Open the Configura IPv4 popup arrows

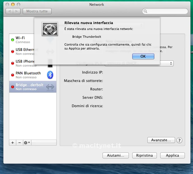[x=171, y=64]
